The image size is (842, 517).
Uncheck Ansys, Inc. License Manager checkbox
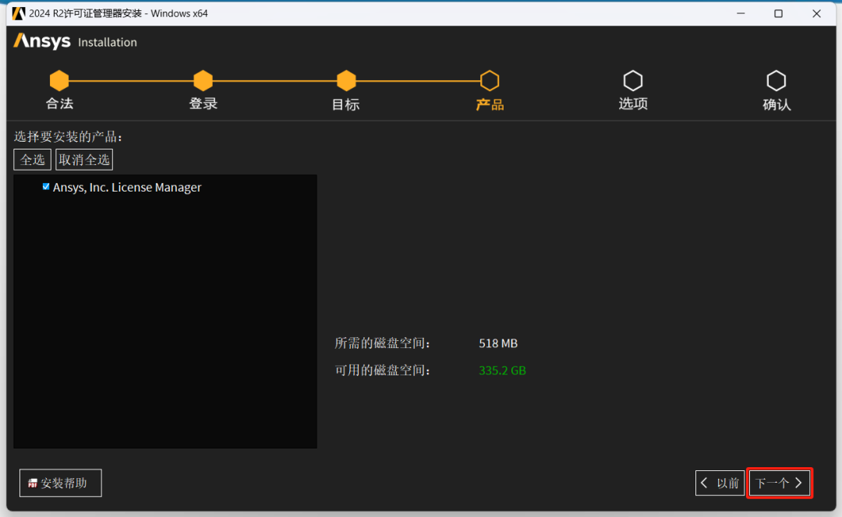(x=46, y=187)
